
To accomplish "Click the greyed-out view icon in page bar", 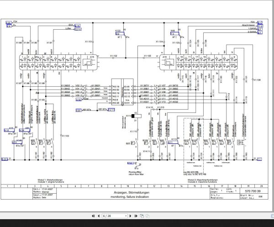I will pos(148,216).
